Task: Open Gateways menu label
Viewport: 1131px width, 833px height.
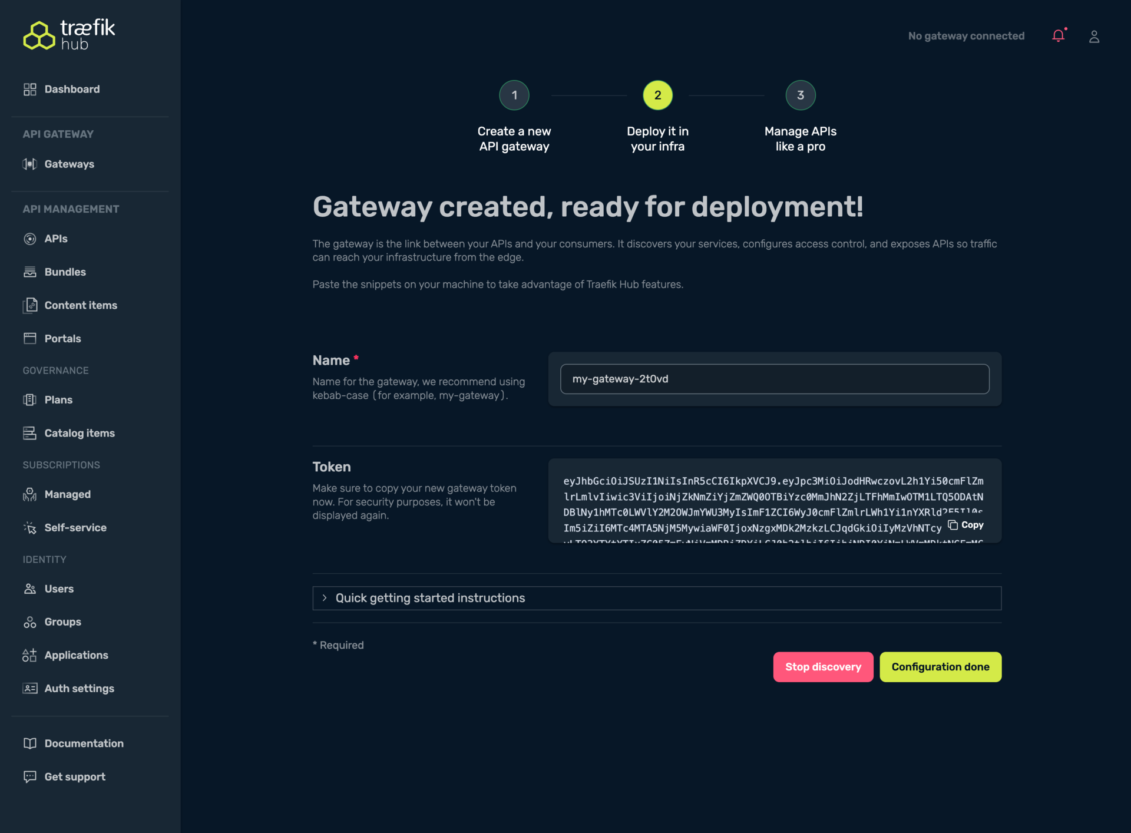Action: [x=70, y=164]
